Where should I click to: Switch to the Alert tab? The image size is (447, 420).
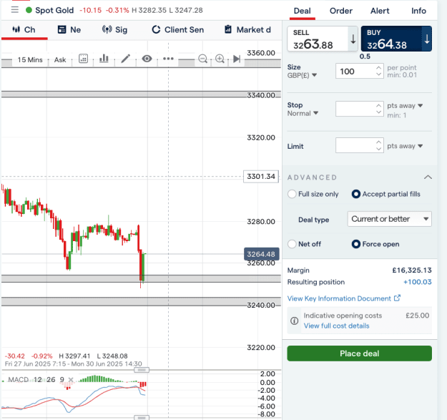pyautogui.click(x=380, y=11)
